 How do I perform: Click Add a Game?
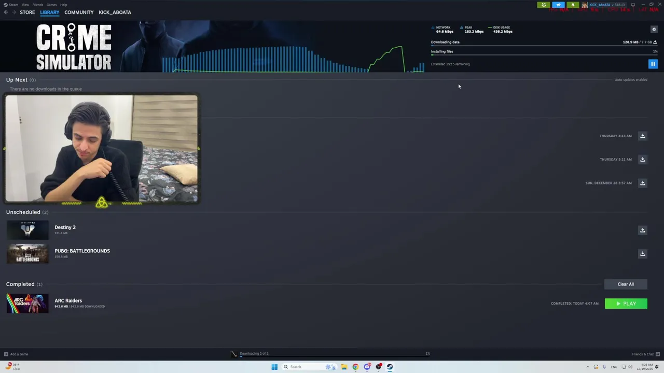(x=16, y=354)
